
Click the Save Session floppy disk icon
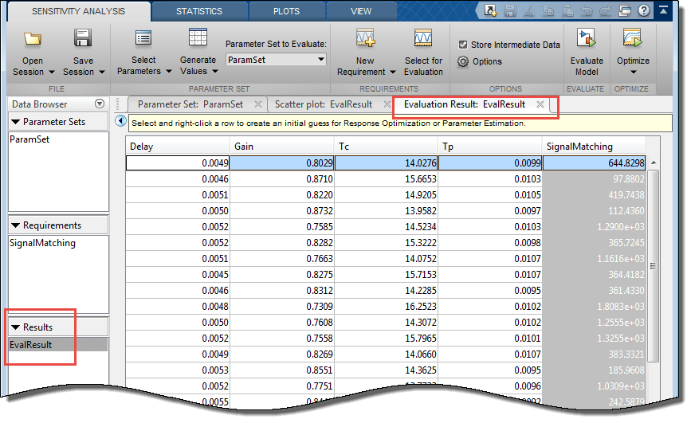point(83,38)
